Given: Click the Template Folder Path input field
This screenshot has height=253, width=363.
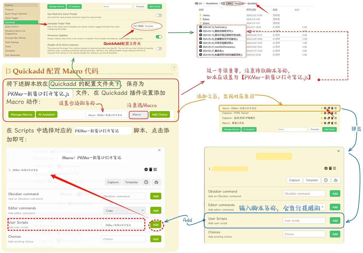Looking at the screenshot, I should 146,26.
